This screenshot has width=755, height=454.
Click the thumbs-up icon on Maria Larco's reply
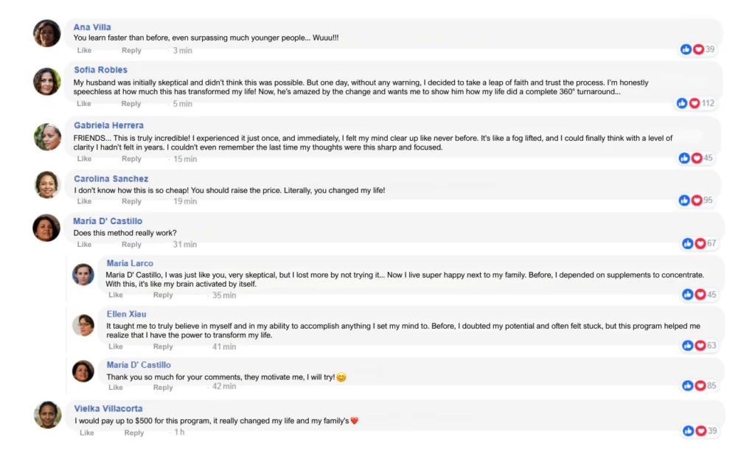688,294
